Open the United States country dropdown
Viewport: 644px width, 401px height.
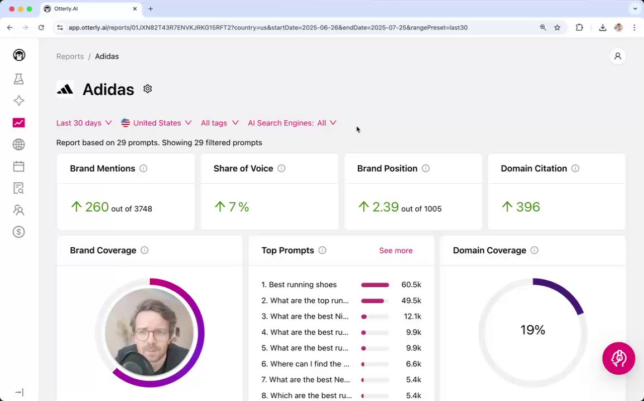(156, 123)
